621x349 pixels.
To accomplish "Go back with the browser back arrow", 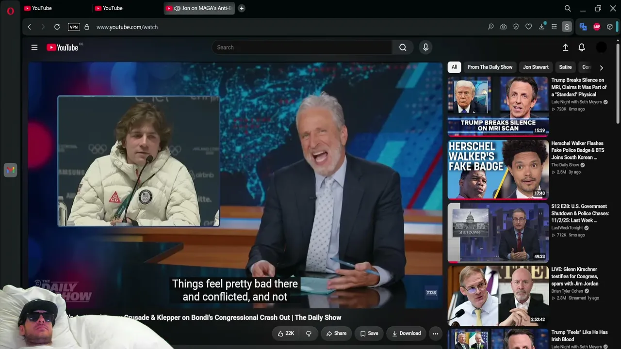I will click(x=29, y=27).
